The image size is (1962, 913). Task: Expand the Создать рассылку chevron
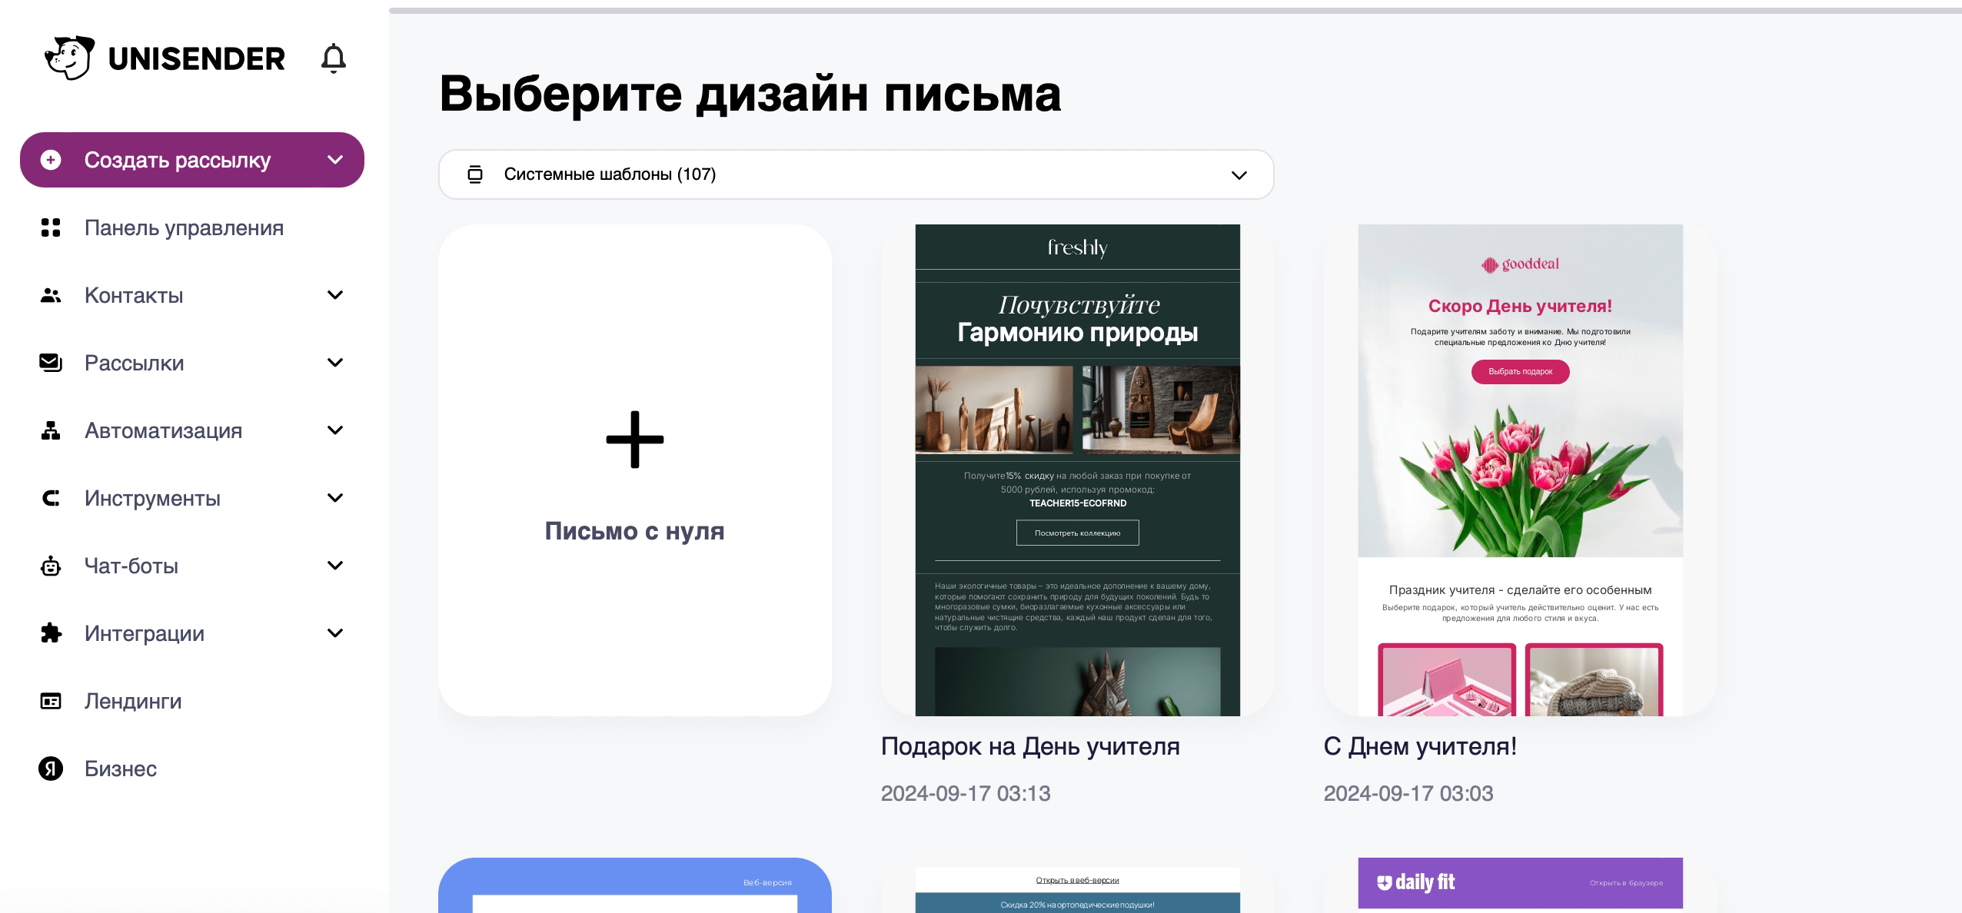click(x=335, y=160)
